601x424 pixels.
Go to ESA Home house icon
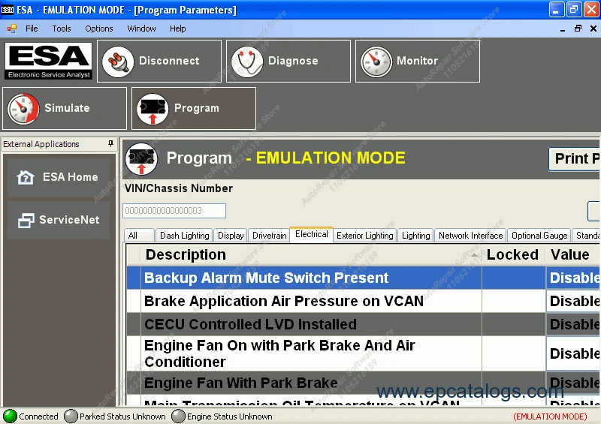[x=26, y=177]
